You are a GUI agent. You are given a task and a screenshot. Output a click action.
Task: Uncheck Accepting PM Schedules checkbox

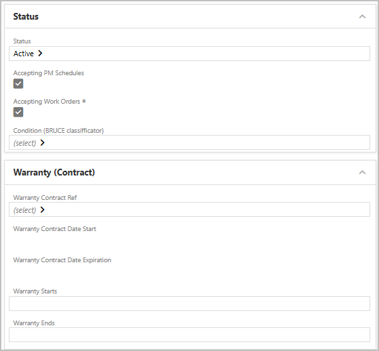click(x=18, y=83)
